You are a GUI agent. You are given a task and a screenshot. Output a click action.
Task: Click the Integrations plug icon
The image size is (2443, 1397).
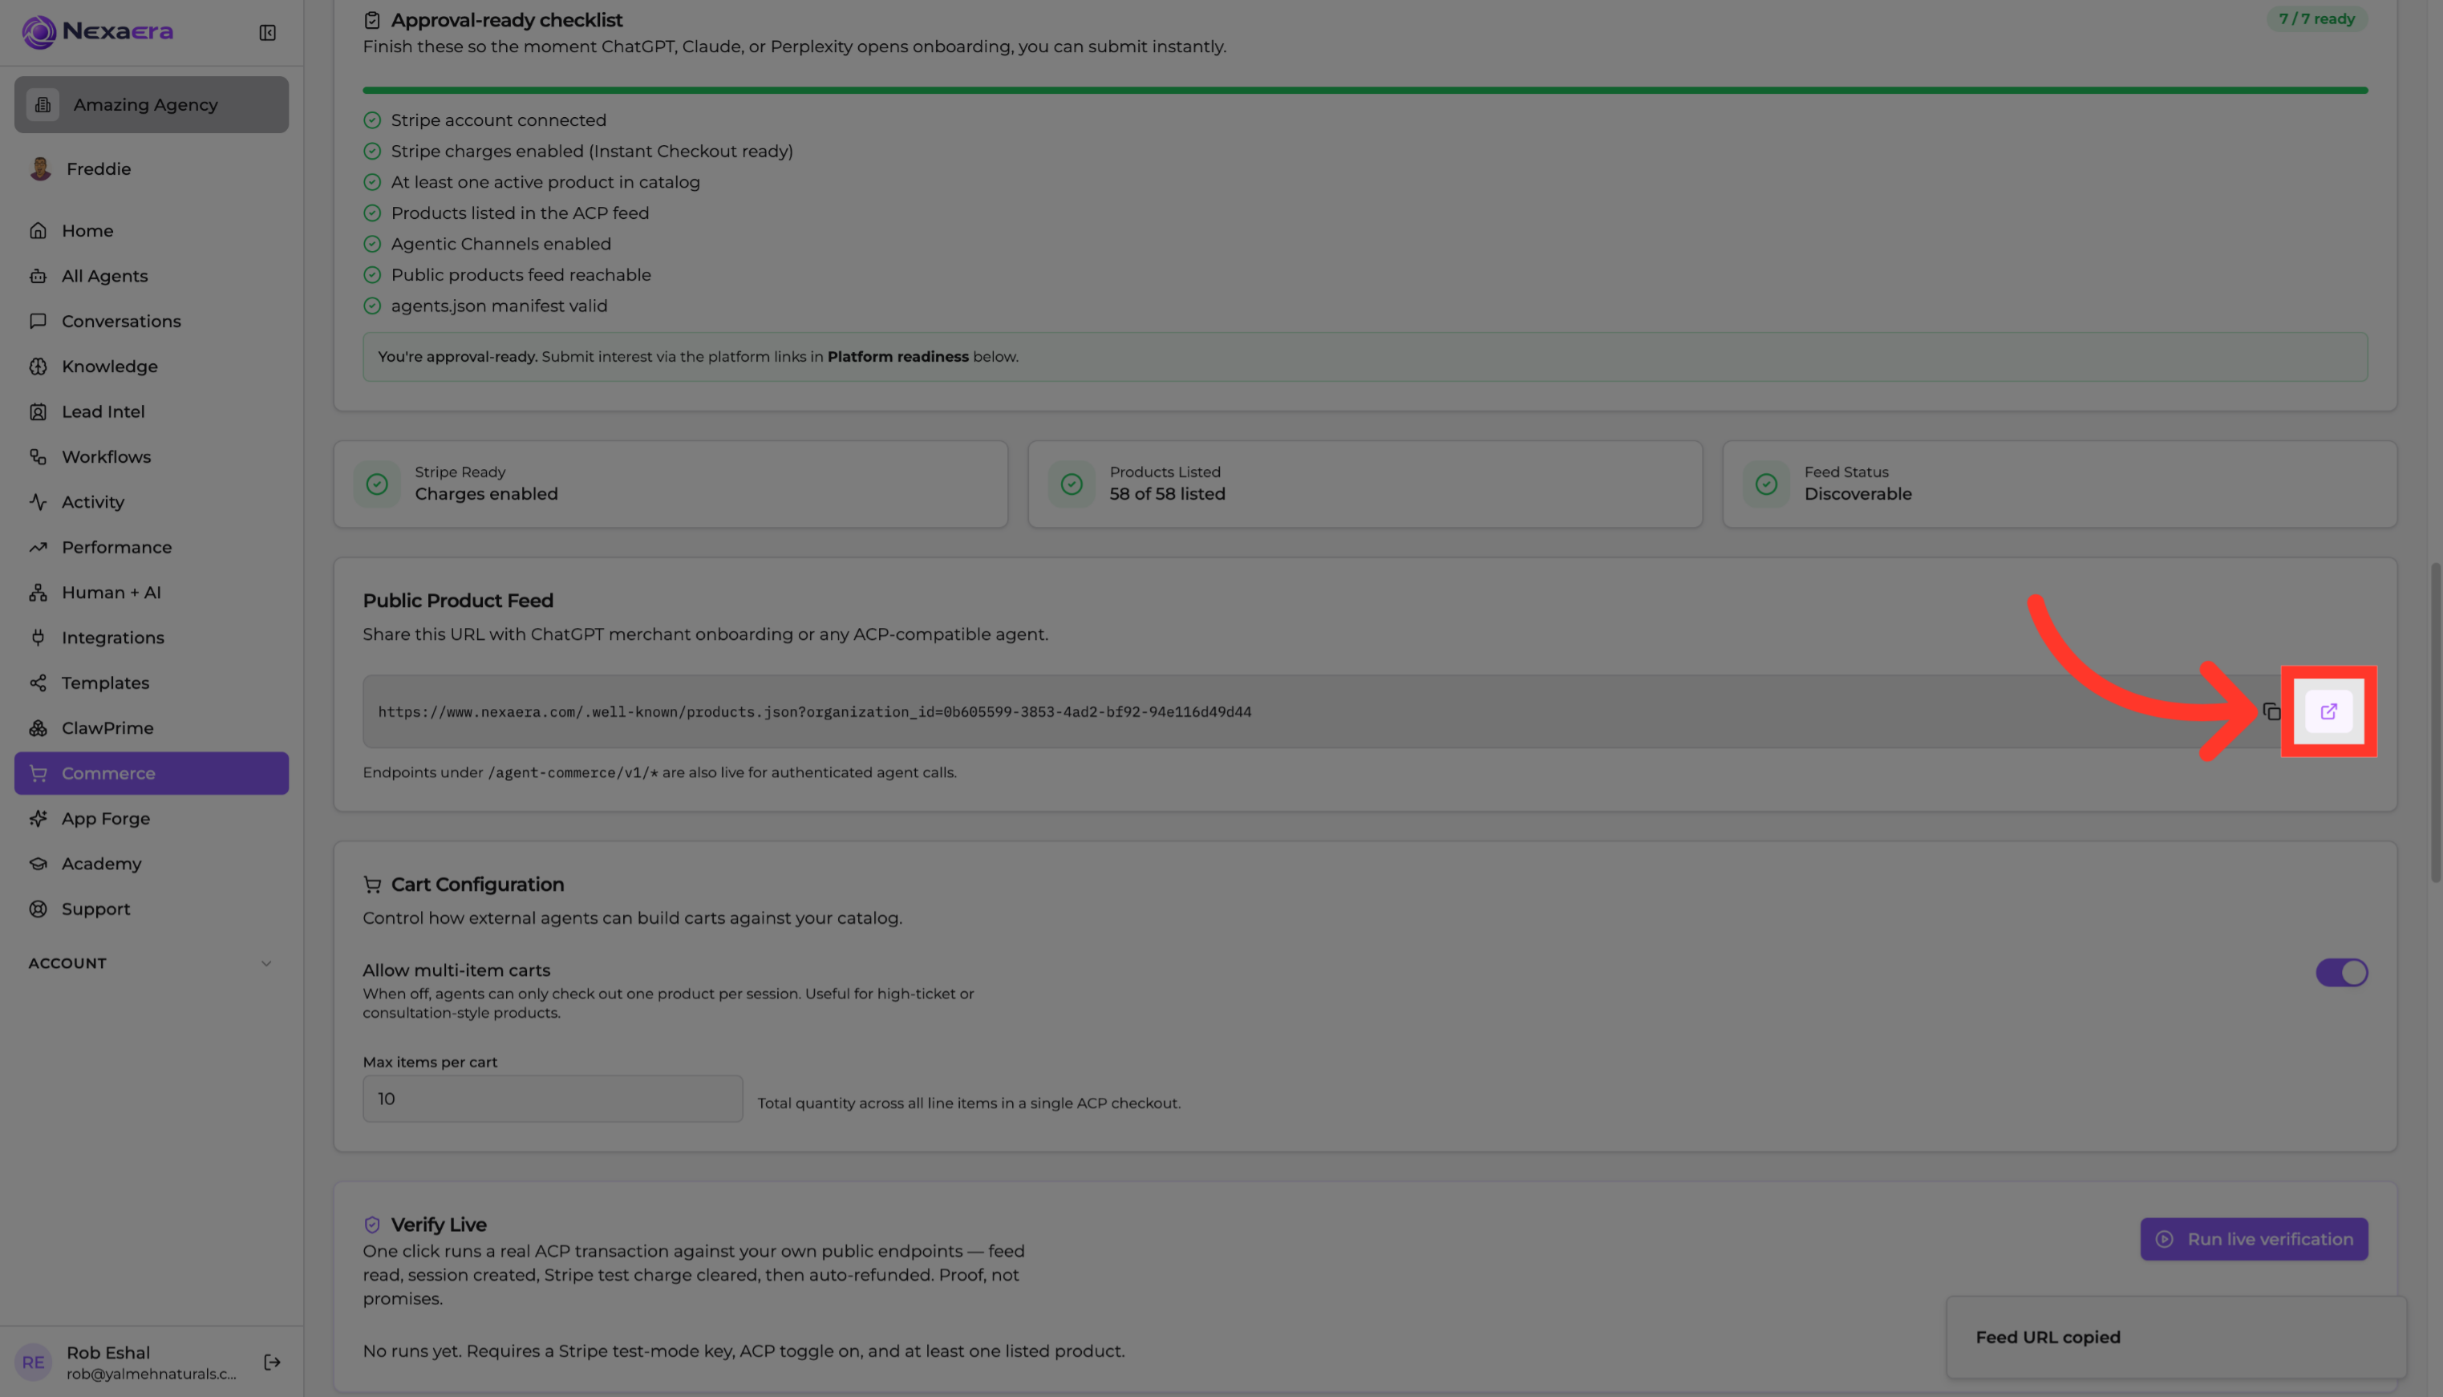38,637
